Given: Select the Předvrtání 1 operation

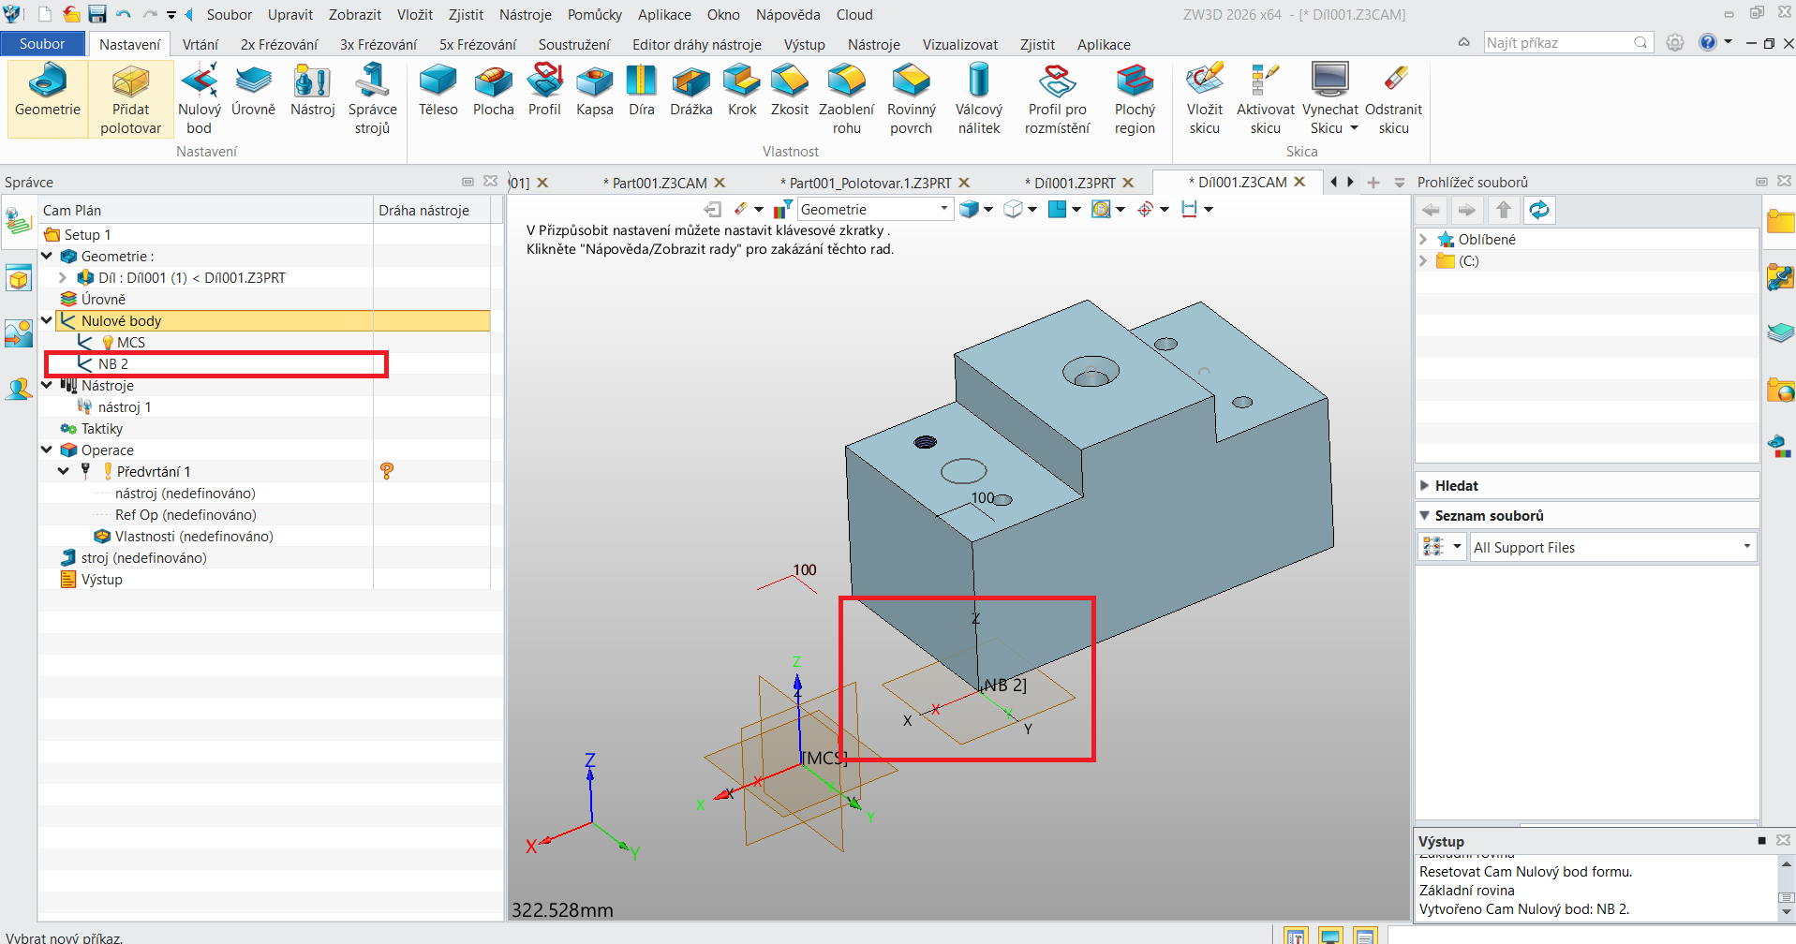Looking at the screenshot, I should pyautogui.click(x=153, y=471).
